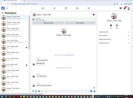
Task: Open the Opera browser taskbar icon
Action: (18, 97)
